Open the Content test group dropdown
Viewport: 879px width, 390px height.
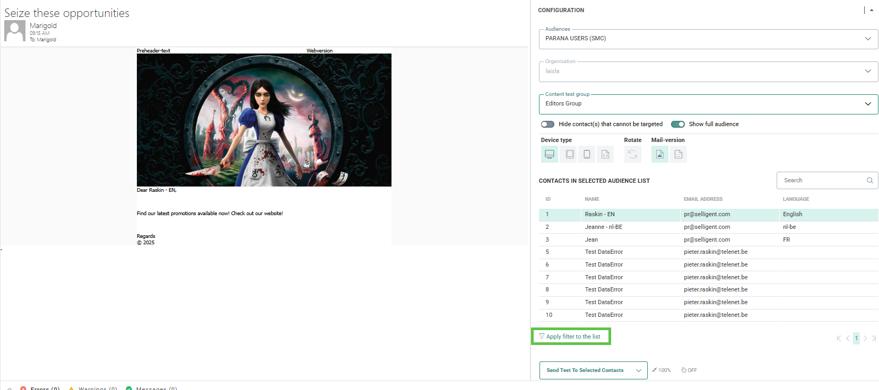coord(708,104)
